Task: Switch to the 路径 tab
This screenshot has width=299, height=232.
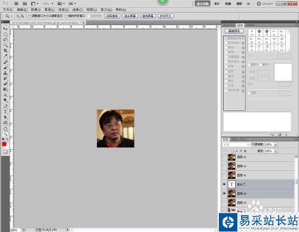Action: tap(243, 139)
